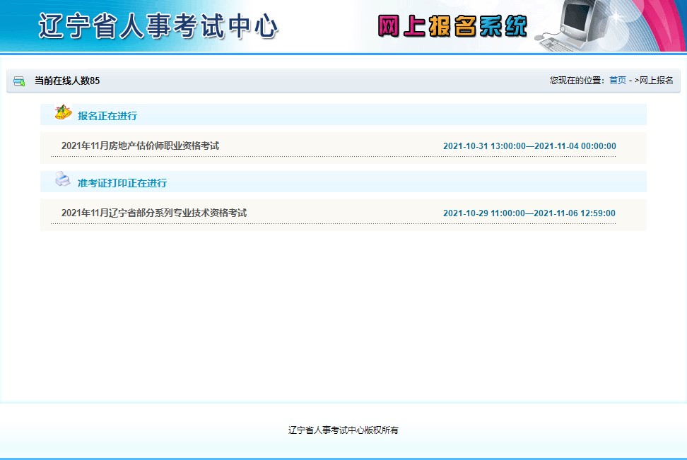Click the 您现在的位置 location label
This screenshot has width=687, height=460.
coord(578,81)
